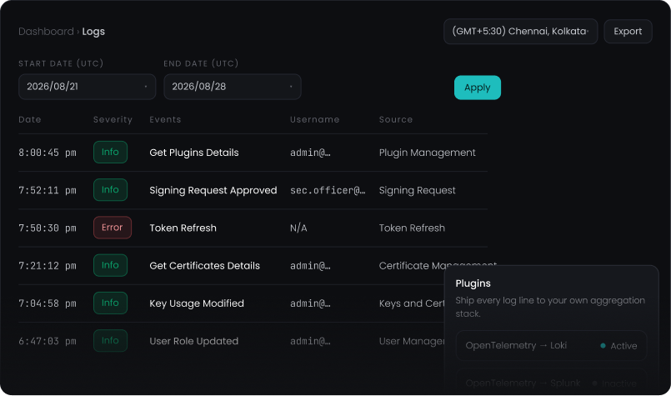Open the User Role Updated event
The height and width of the screenshot is (396, 671).
[194, 341]
